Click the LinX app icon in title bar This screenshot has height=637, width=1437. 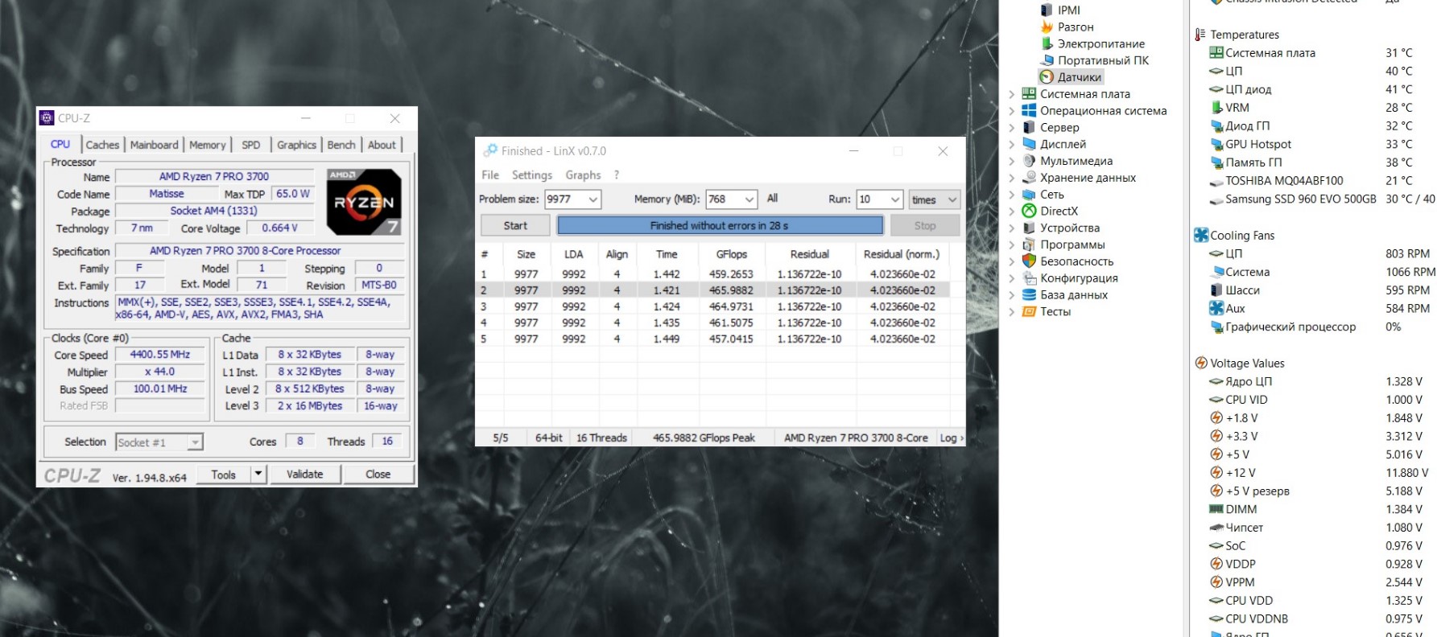coord(490,150)
